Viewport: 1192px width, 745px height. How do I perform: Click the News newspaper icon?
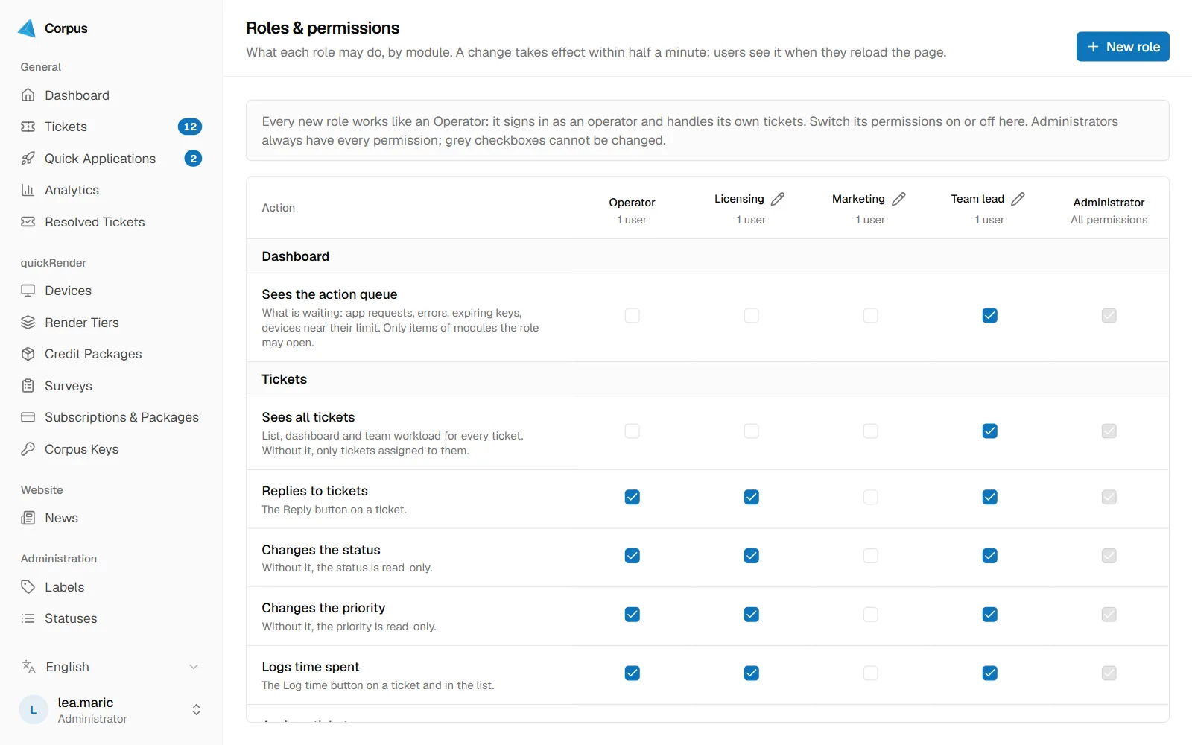pos(28,518)
